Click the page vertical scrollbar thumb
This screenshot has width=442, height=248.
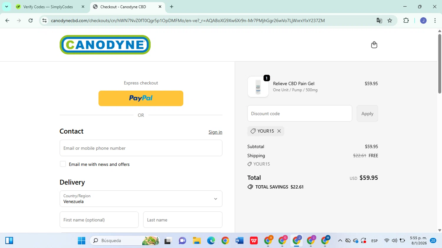[439, 64]
